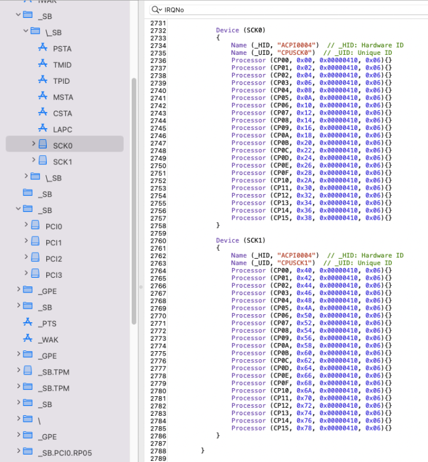Screen dimensions: 428x462
Task: Select the _SB.PCI0.RP05 folder icon
Action: [x=28, y=452]
